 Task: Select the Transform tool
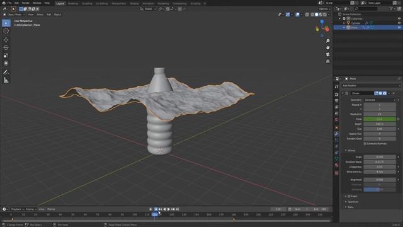[x=6, y=63]
